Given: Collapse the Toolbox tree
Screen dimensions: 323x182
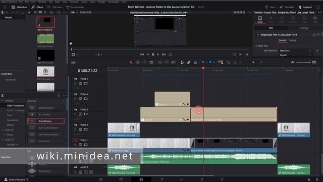Looking at the screenshot, I should point(3,101).
